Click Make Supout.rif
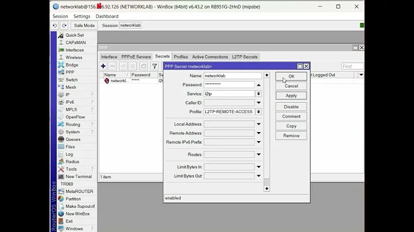This screenshot has width=414, height=232. pos(80,206)
